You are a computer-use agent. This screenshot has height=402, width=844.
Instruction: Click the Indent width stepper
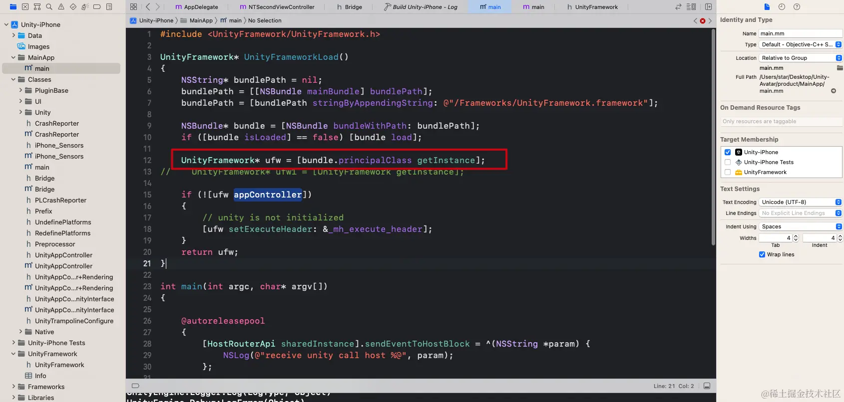click(840, 238)
